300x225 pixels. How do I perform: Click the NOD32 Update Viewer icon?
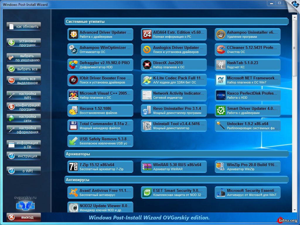74,207
